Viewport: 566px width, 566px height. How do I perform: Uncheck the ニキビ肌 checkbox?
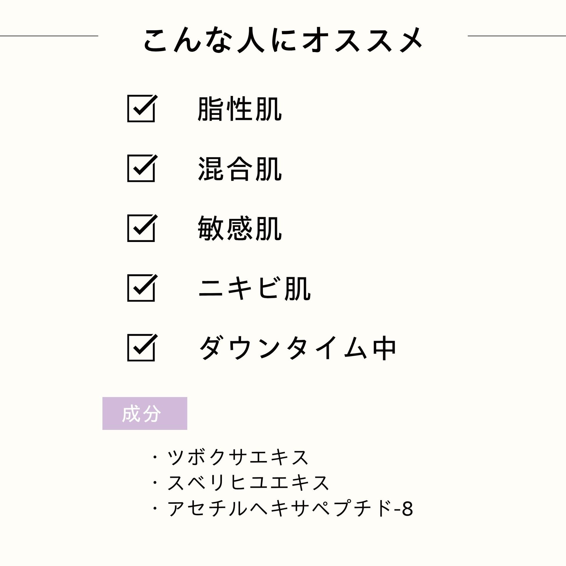point(141,288)
